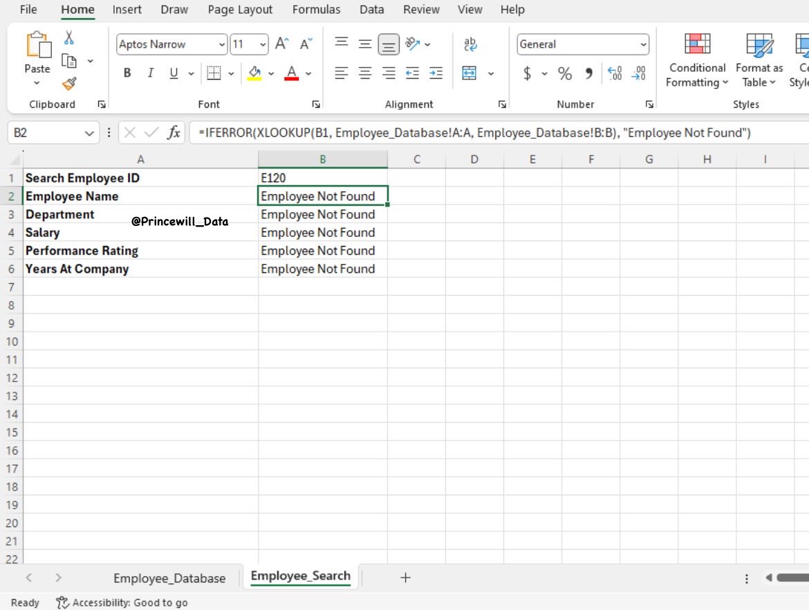
Task: Switch to the Data tab
Action: point(371,9)
